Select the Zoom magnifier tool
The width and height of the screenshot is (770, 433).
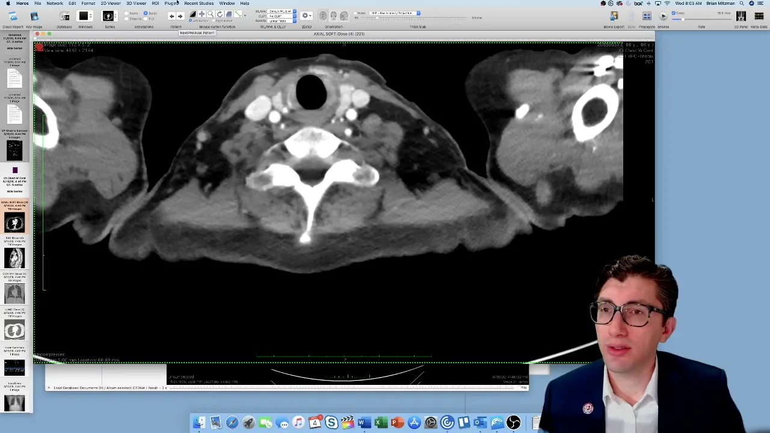[211, 13]
